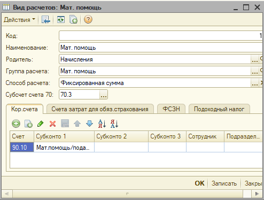Click the horizontal scrollbar right arrow
Screen dimensions: 264x200
click(x=257, y=194)
